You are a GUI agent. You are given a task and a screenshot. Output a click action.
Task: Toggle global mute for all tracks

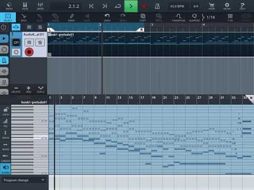(x=29, y=27)
